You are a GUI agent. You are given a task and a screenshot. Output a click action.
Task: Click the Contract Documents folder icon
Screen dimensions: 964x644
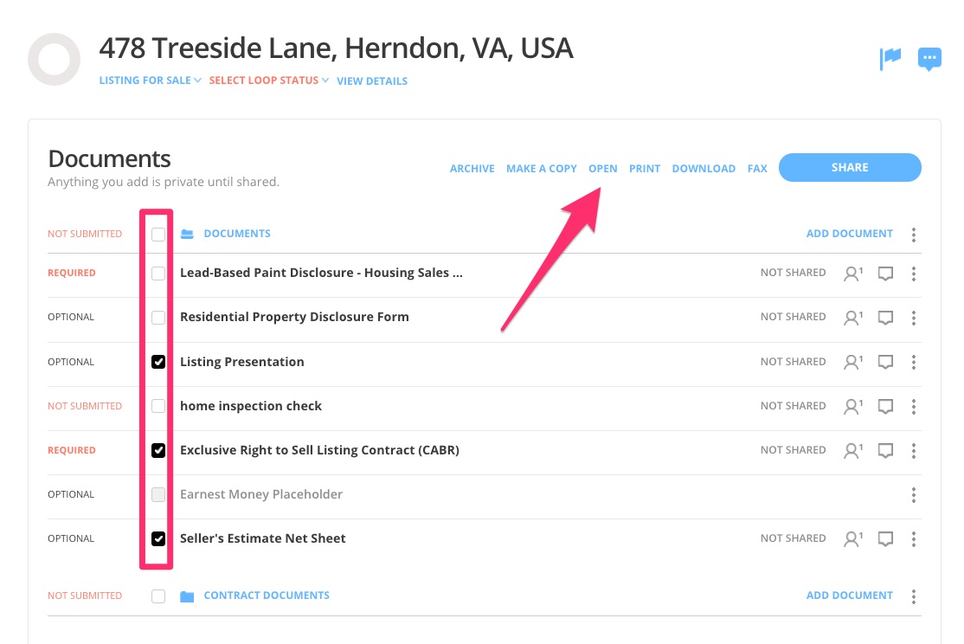pyautogui.click(x=187, y=596)
